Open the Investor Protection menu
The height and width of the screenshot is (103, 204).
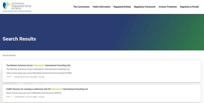pos(168,7)
